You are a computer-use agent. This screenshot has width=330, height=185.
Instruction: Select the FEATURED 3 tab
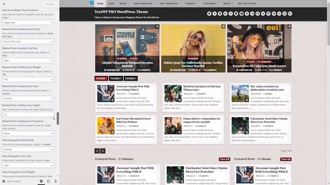[x=130, y=79]
